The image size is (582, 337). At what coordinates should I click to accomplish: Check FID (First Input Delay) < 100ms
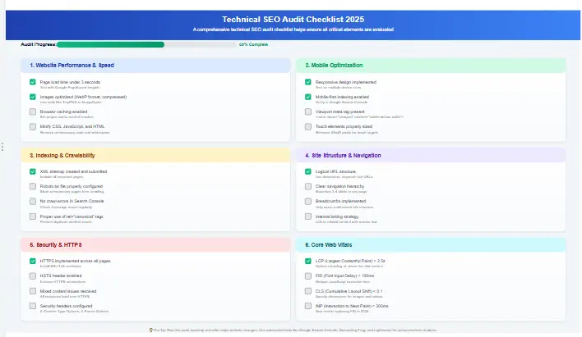308,276
